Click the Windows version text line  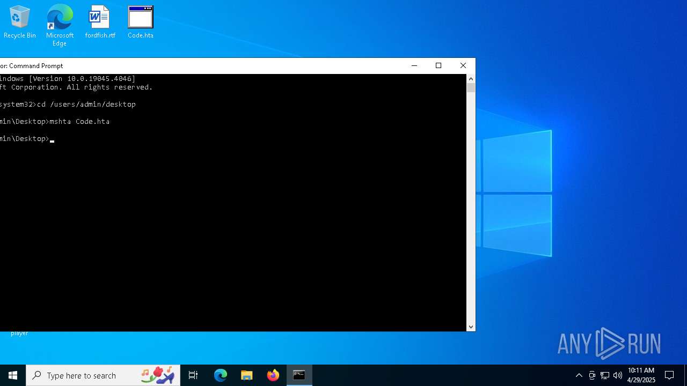tap(68, 79)
